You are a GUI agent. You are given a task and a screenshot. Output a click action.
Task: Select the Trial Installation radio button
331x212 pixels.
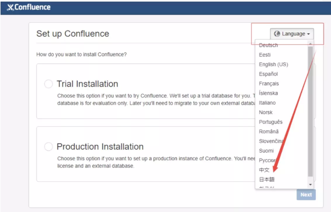coord(49,84)
